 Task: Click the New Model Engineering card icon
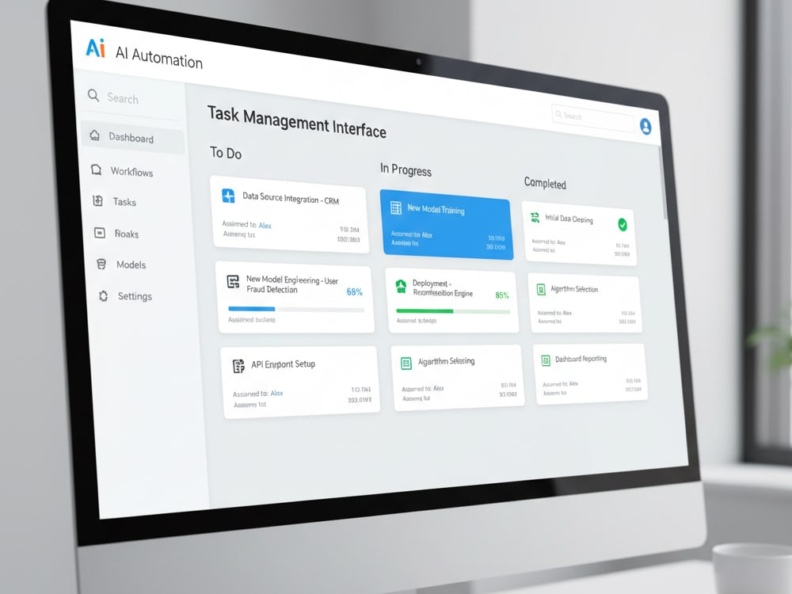pos(233,282)
